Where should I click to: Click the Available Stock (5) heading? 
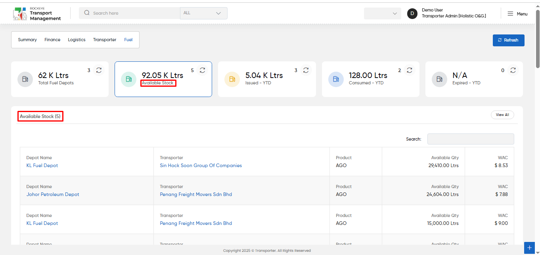coord(40,116)
